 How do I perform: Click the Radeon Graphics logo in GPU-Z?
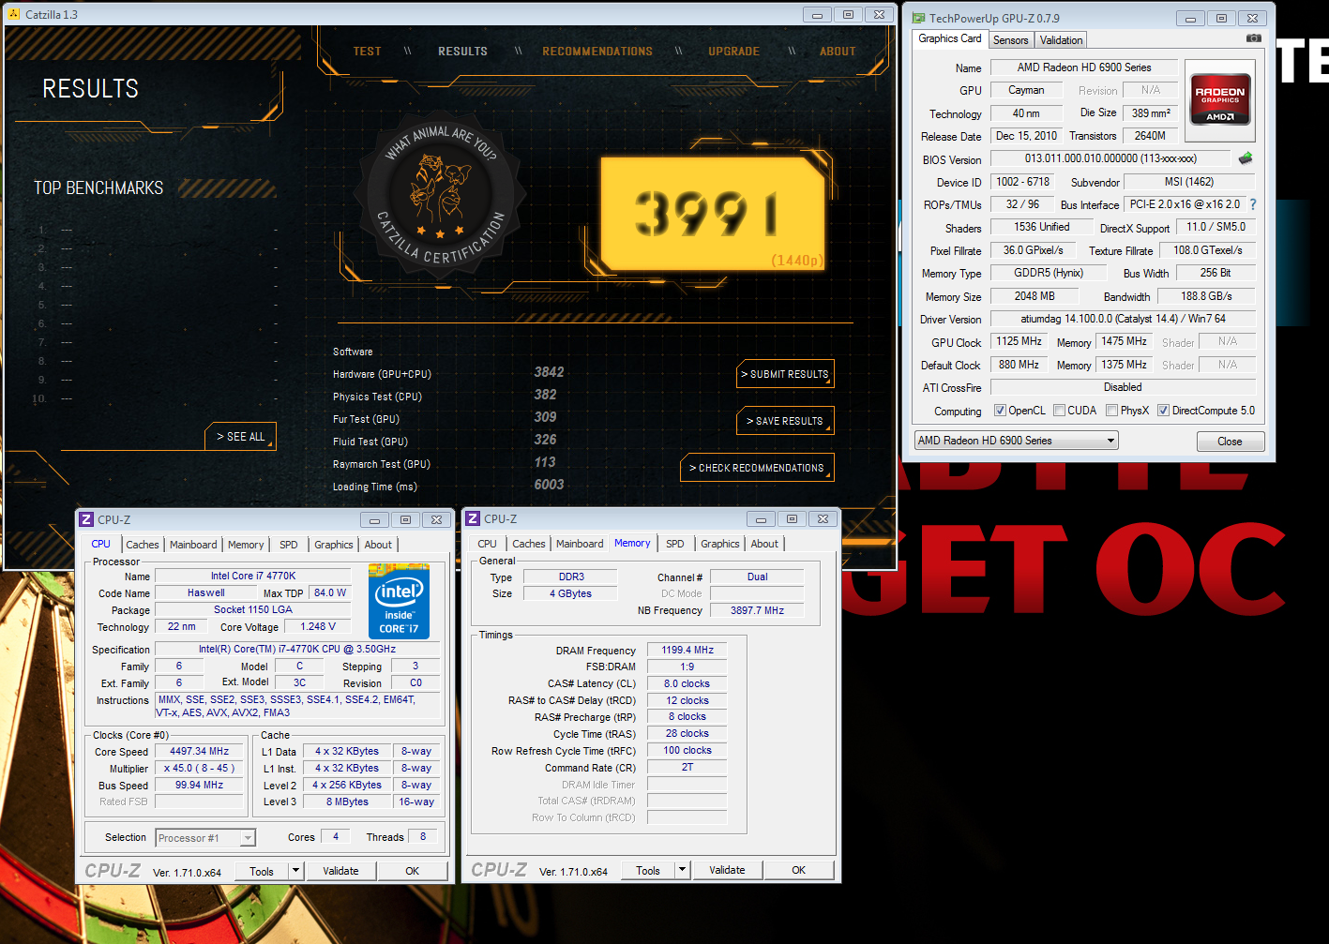point(1219,99)
